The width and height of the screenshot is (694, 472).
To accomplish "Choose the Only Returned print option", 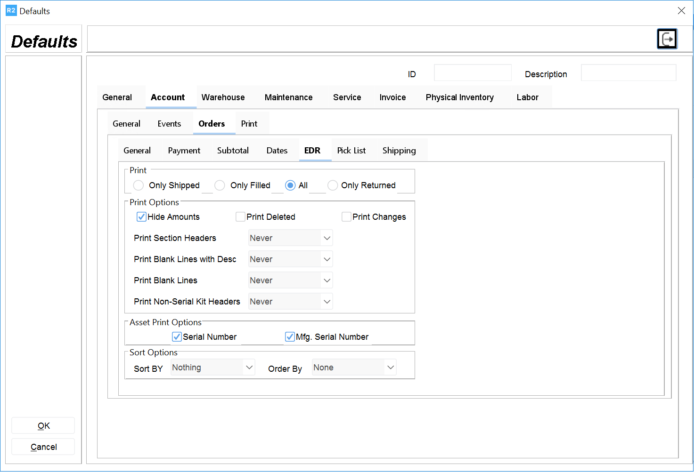I will point(333,185).
